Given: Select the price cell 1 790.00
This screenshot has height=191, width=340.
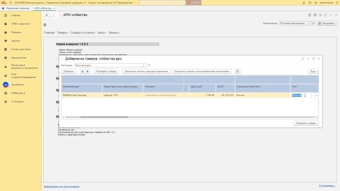Looking at the screenshot, I should [202, 95].
